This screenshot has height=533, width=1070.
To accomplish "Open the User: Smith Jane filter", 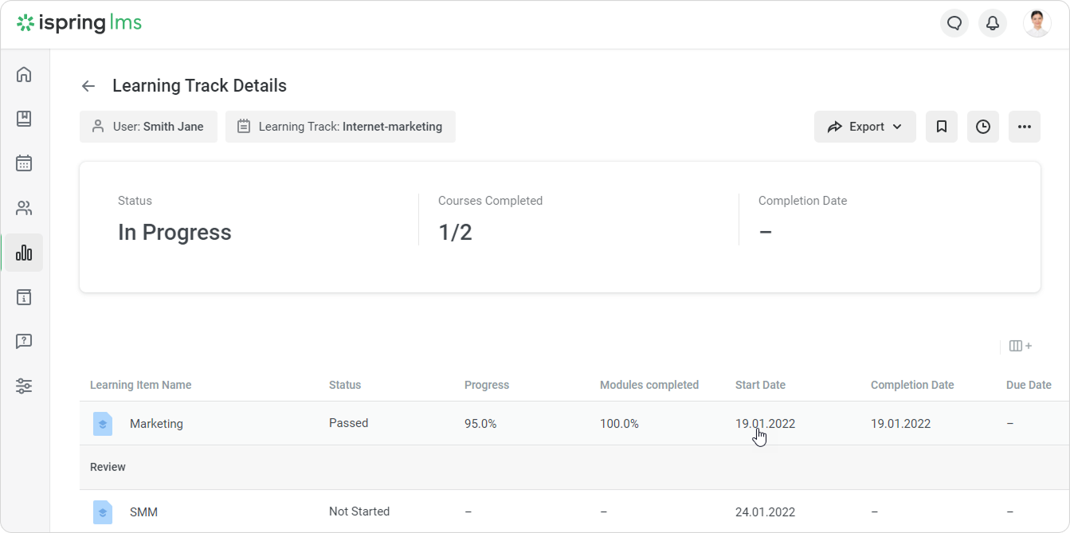I will (148, 127).
